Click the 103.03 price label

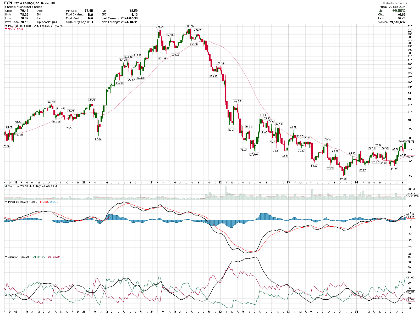[x=262, y=115]
